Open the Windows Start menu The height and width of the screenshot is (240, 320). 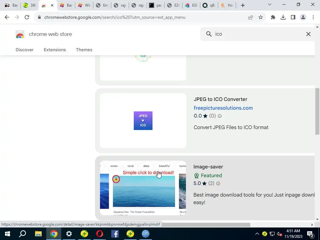(7, 234)
